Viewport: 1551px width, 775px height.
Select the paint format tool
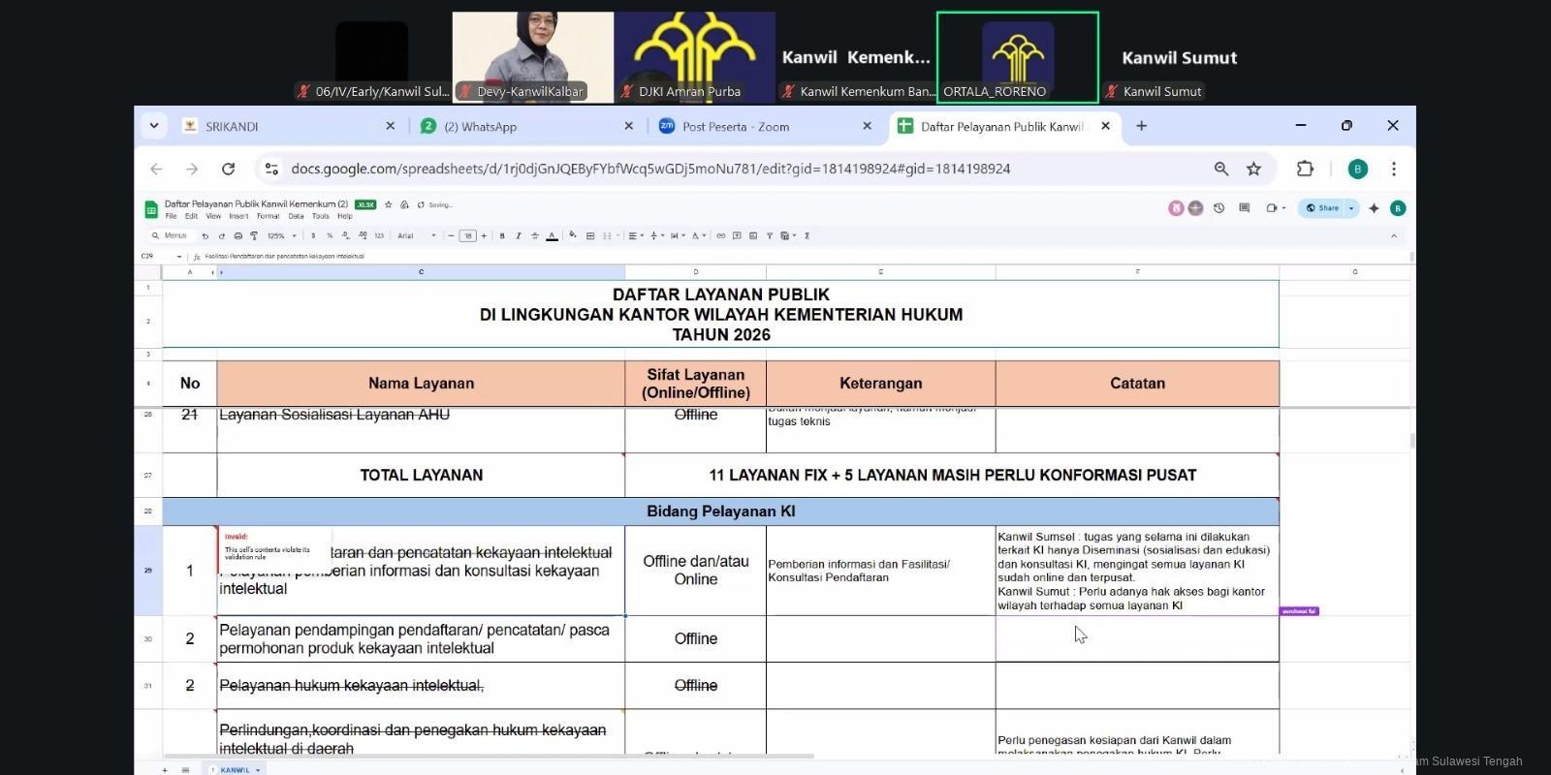click(x=254, y=235)
